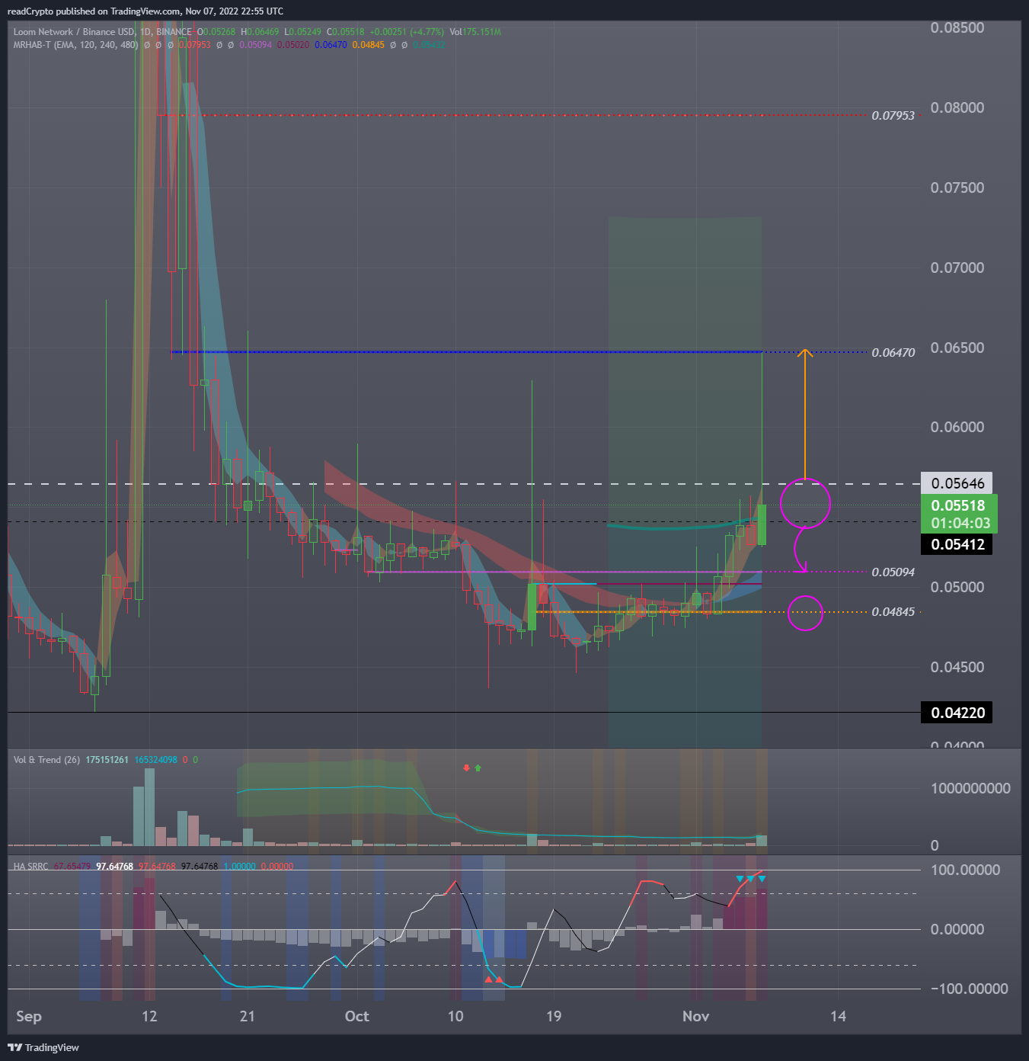This screenshot has height=1061, width=1029.
Task: Click the −100.00000 oscillator axis label
Action: tap(969, 989)
